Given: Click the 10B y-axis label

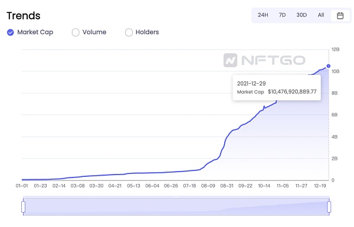Looking at the screenshot, I should (x=335, y=71).
